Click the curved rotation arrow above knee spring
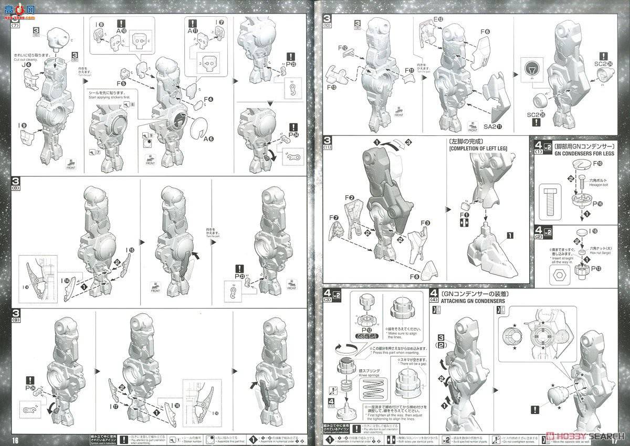 point(347,349)
